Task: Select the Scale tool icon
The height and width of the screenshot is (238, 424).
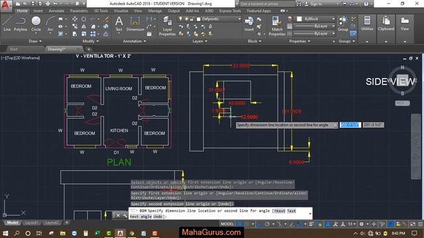Action: (x=84, y=34)
